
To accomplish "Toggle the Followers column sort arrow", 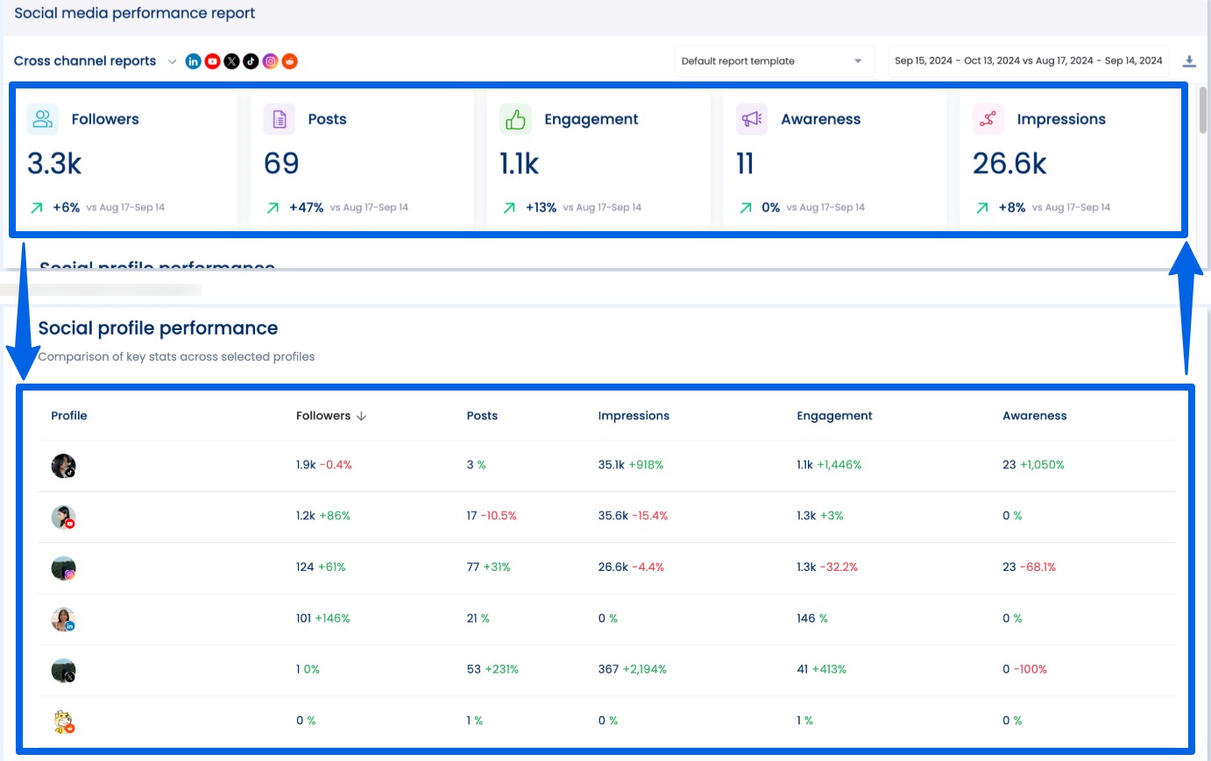I will click(x=362, y=416).
